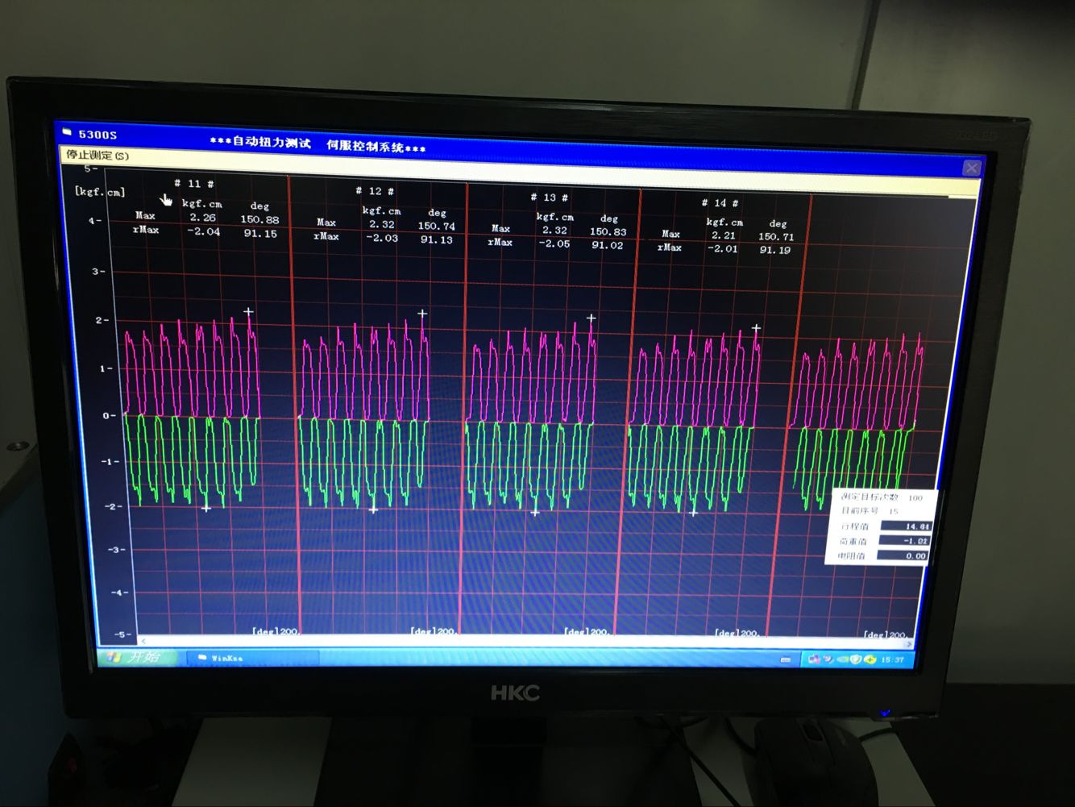The height and width of the screenshot is (807, 1075).
Task: Click the rMax torque value -2.04
Action: tap(203, 231)
